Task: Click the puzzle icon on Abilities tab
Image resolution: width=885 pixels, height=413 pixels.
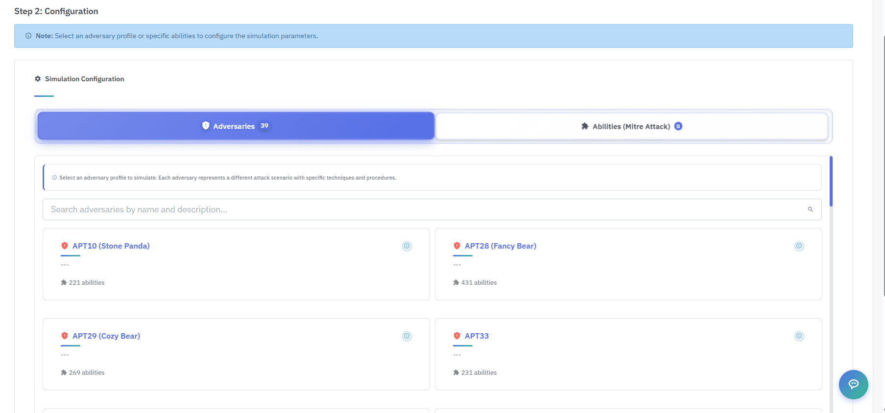Action: [585, 126]
